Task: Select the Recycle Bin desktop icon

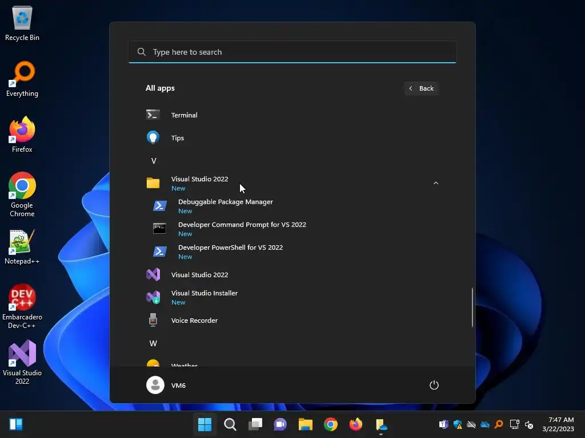Action: coord(22,23)
